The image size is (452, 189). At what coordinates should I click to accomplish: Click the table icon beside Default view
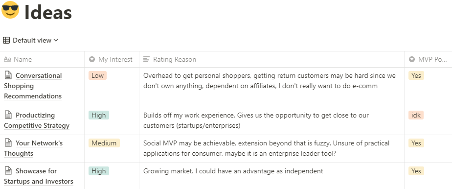tap(6, 41)
